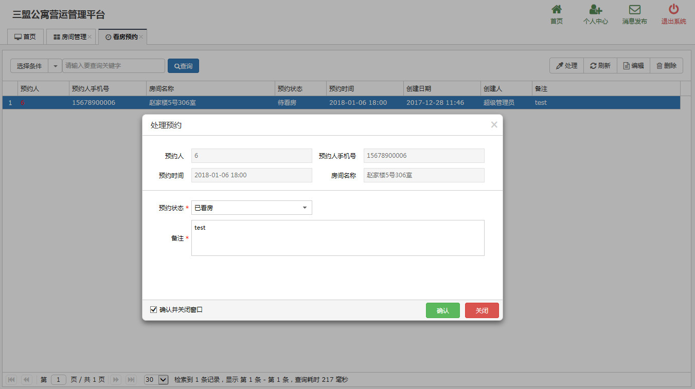Viewport: 695px width, 389px height.
Task: Switch to the 首页 tab
Action: pos(25,37)
